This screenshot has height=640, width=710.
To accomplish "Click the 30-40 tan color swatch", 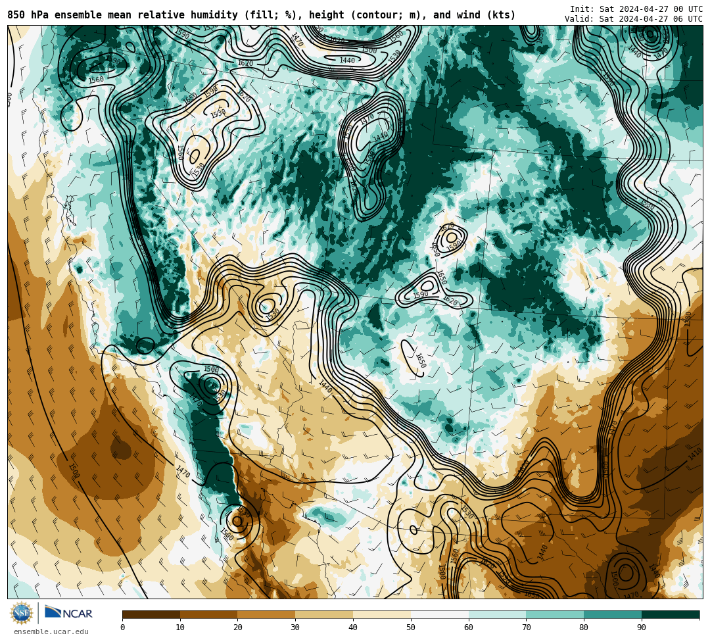I will 324,614.
